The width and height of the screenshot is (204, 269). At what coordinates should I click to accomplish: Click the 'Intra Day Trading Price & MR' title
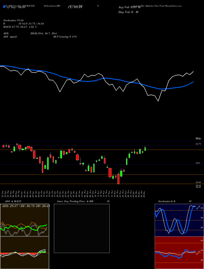75,201
